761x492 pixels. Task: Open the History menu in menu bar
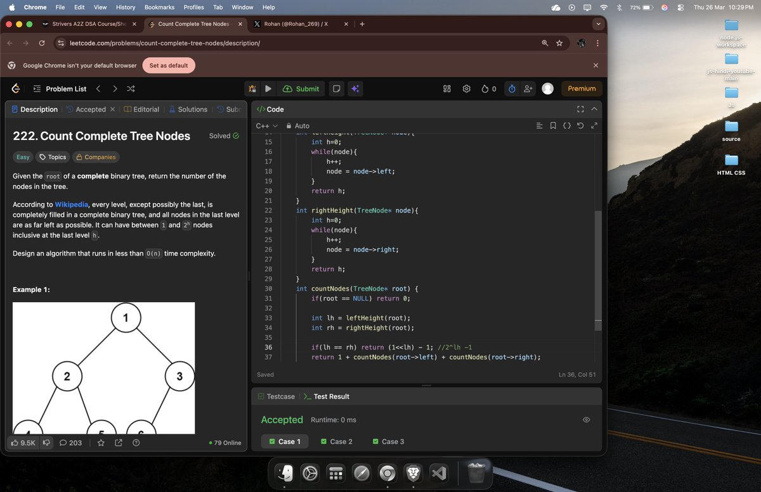coord(126,7)
